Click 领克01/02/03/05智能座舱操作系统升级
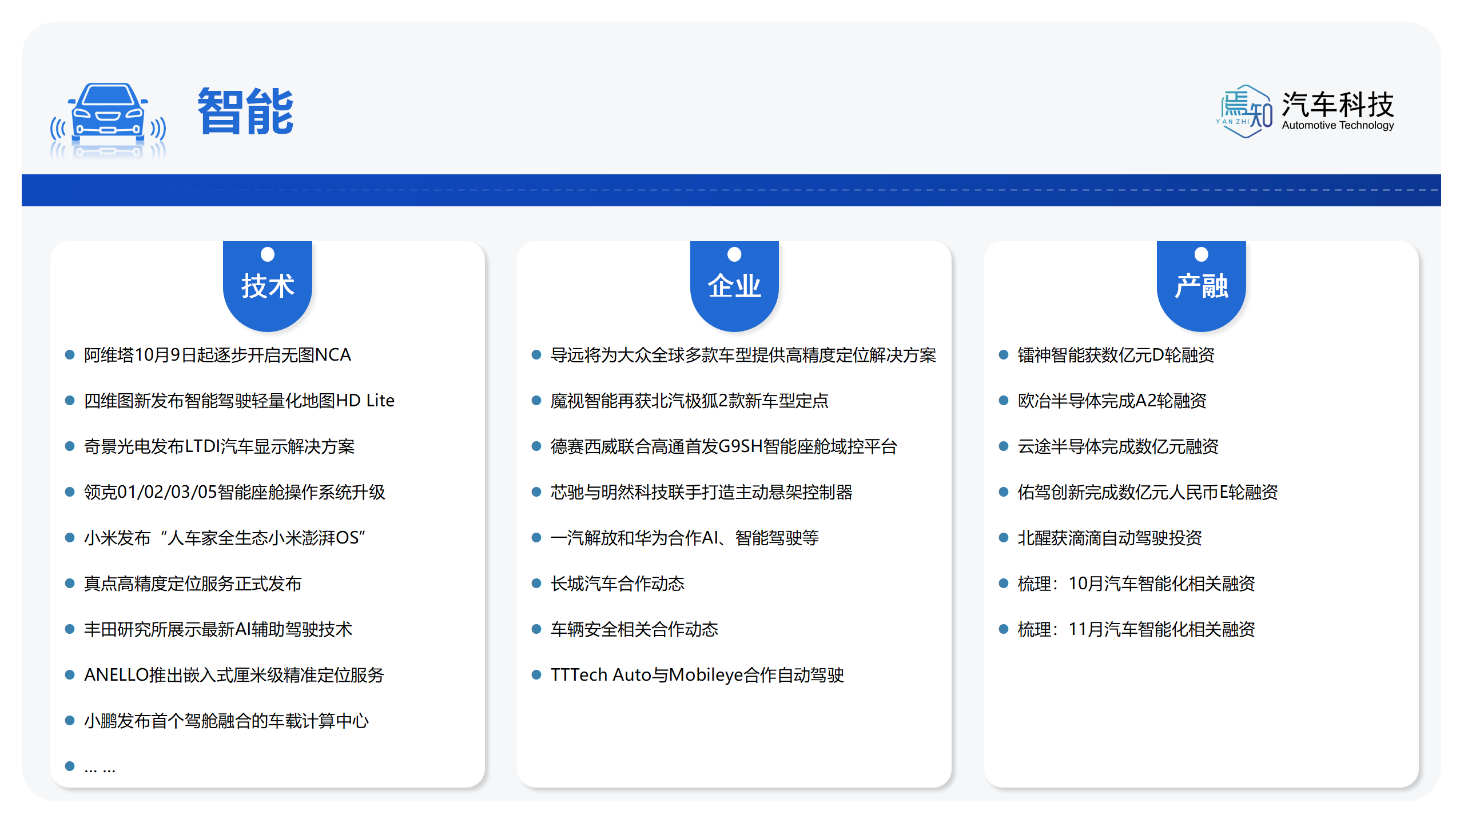 [234, 492]
